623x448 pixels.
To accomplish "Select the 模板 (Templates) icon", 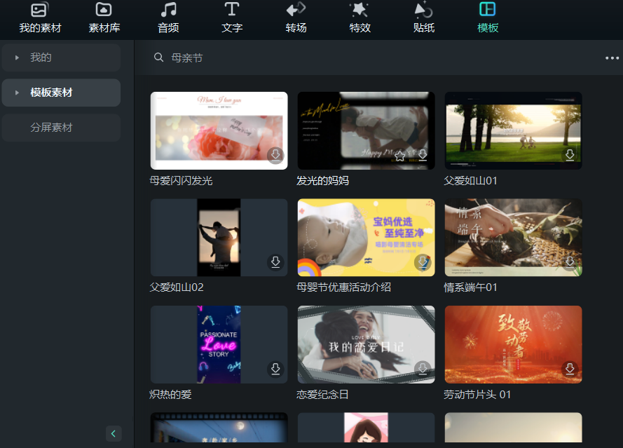I will pos(487,19).
